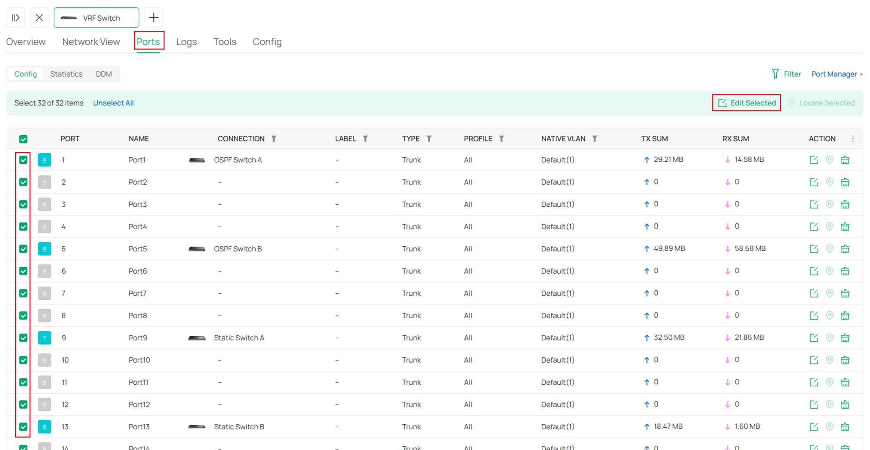Open the Native VLAN filter dropdown
Screen dimensions: 870x450
click(x=595, y=139)
